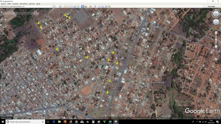
Task: Open Calculator from taskbar
Action: (93, 122)
